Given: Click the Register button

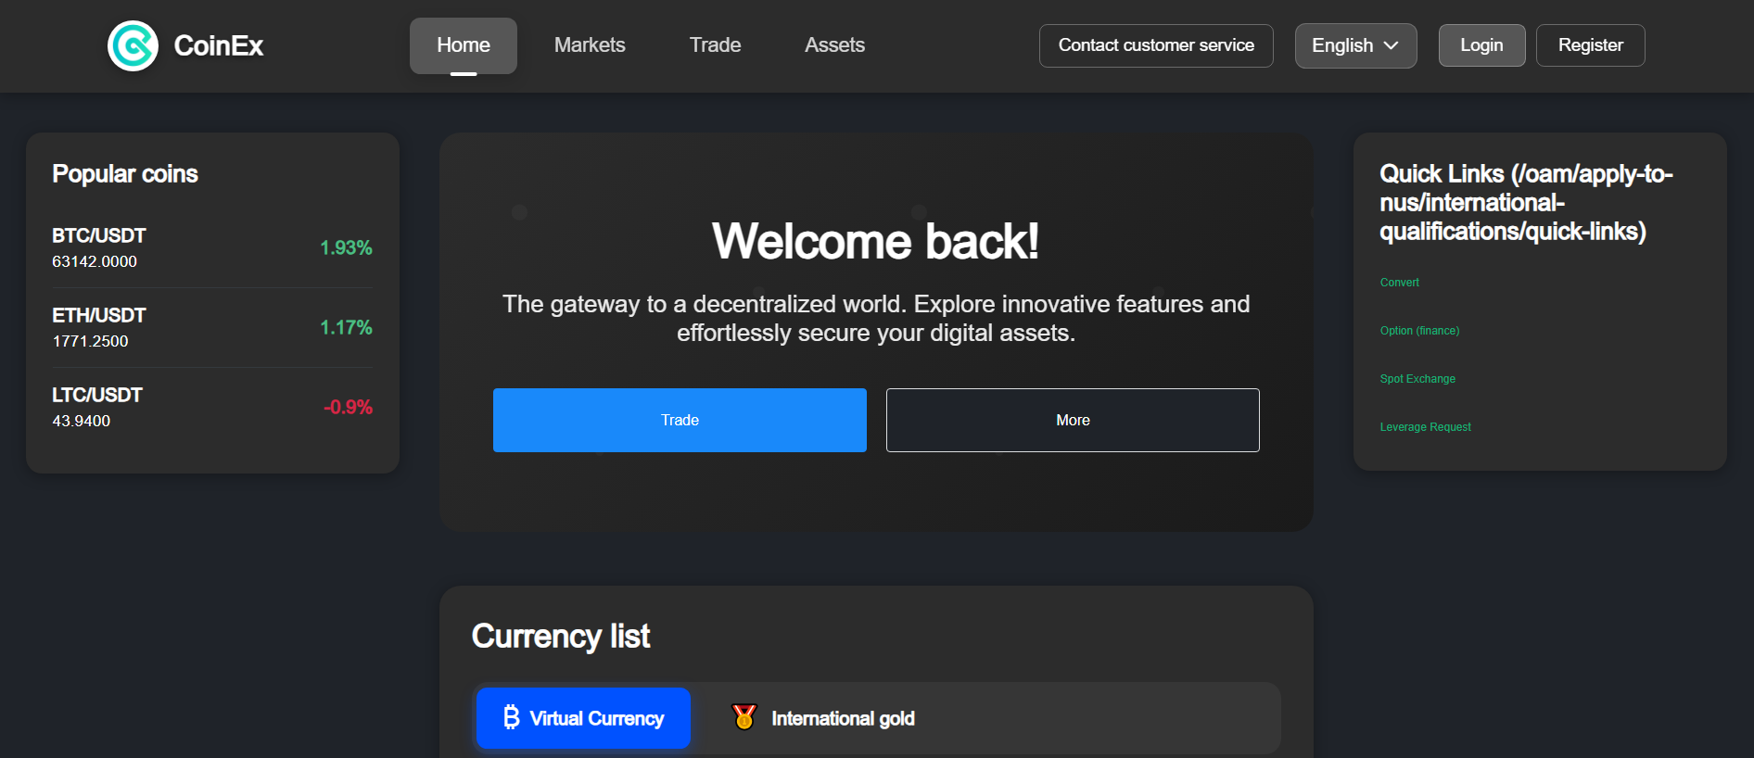Looking at the screenshot, I should (1591, 45).
